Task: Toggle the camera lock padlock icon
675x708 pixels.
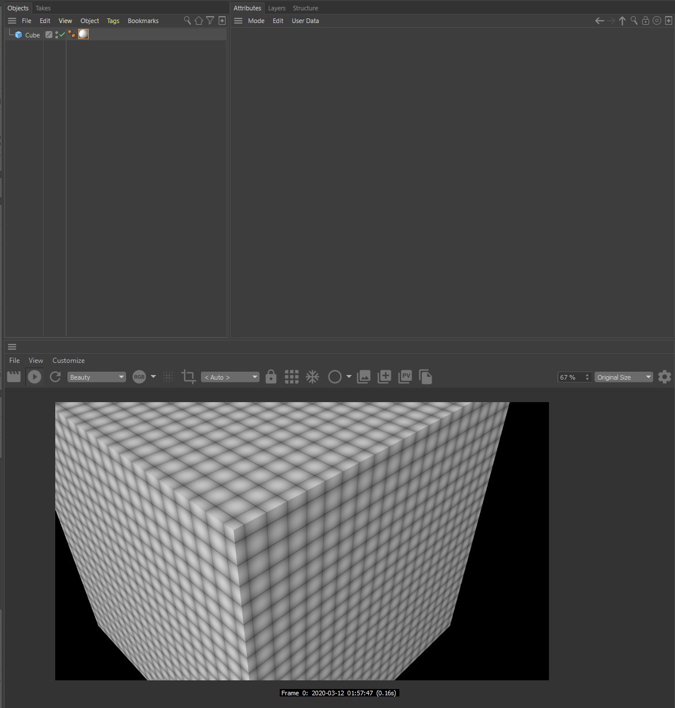Action: pyautogui.click(x=271, y=377)
